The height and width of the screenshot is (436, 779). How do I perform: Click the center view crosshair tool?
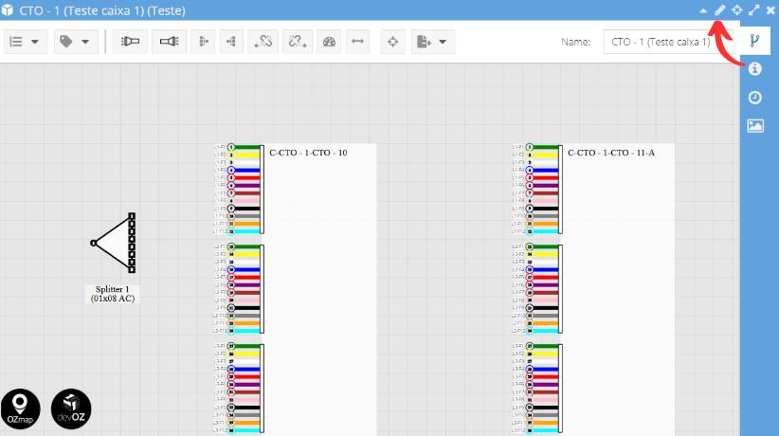(x=393, y=42)
